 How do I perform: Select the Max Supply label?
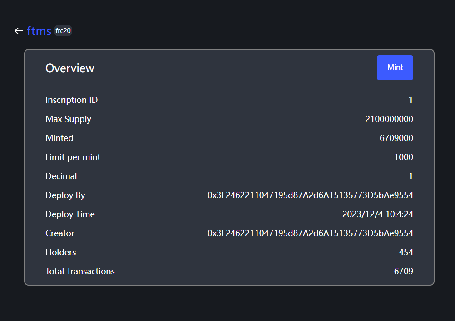click(68, 119)
